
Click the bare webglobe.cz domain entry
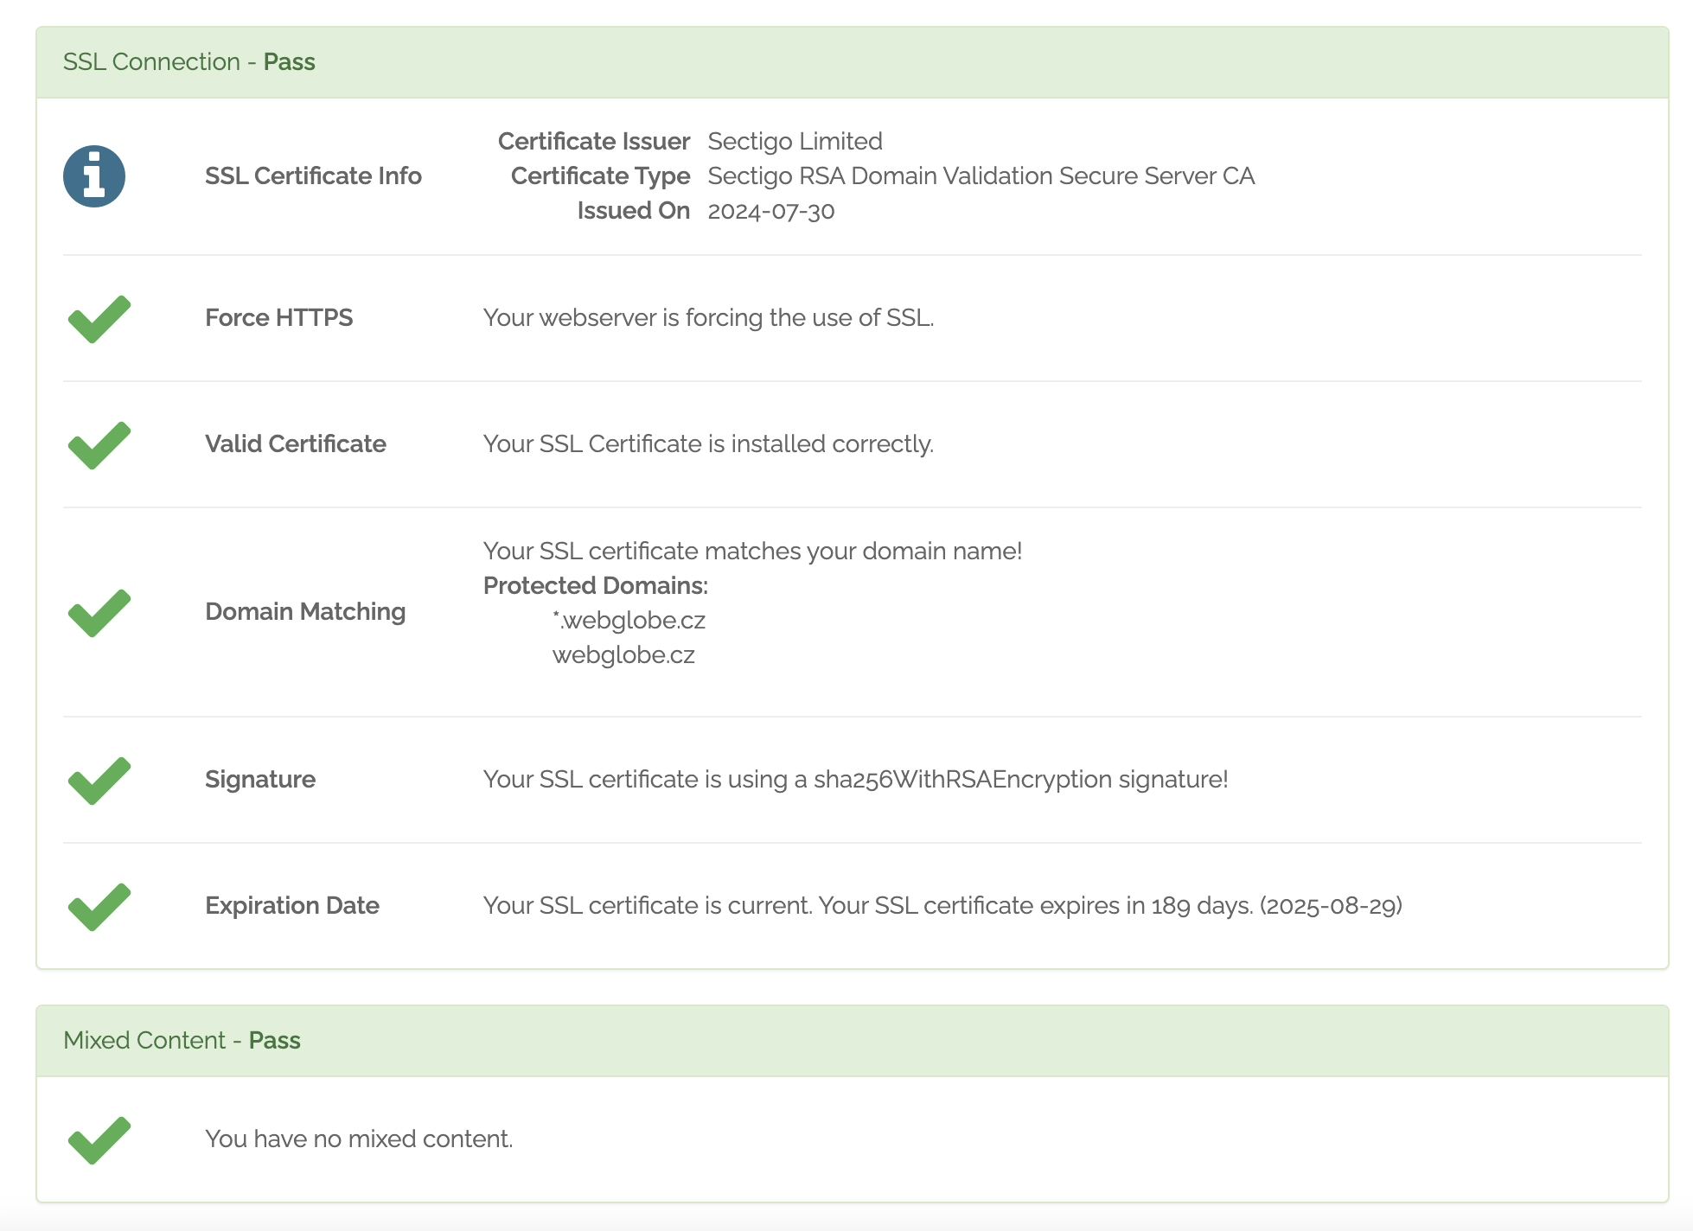coord(623,655)
